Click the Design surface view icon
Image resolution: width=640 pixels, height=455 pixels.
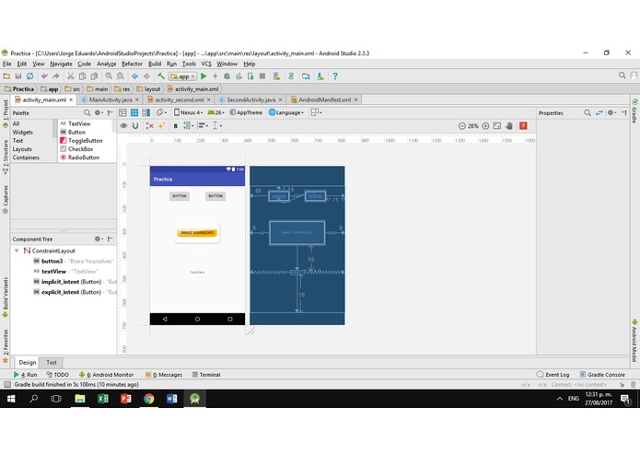(x=122, y=112)
